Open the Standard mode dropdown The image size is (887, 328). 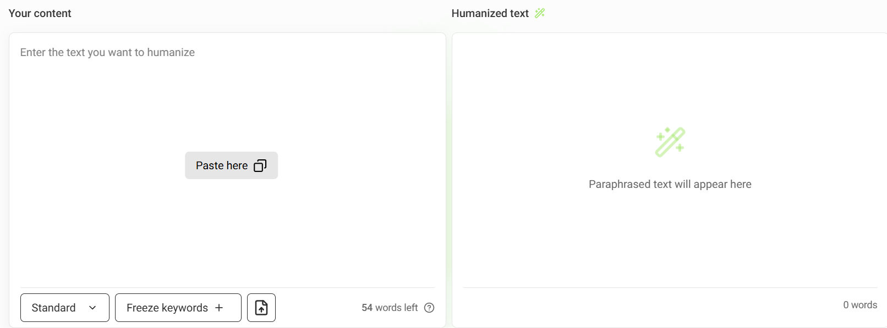(64, 308)
